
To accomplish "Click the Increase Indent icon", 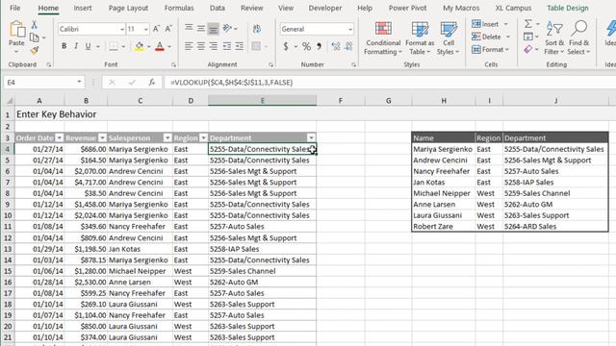I will 240,46.
